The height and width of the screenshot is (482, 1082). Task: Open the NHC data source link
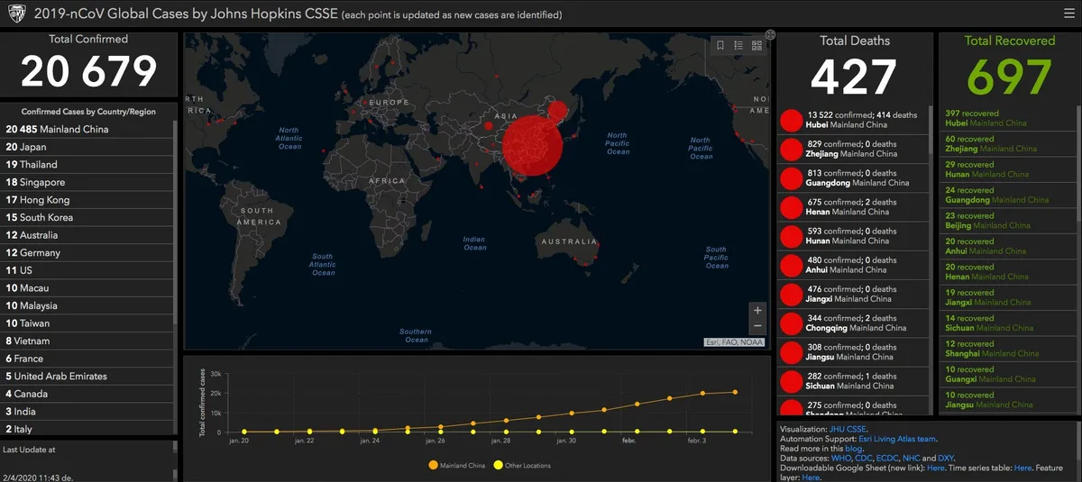click(912, 459)
